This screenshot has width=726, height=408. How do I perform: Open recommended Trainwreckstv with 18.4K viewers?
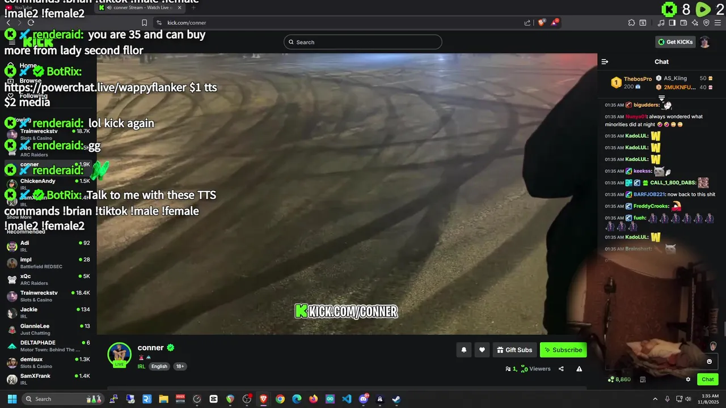(49, 296)
